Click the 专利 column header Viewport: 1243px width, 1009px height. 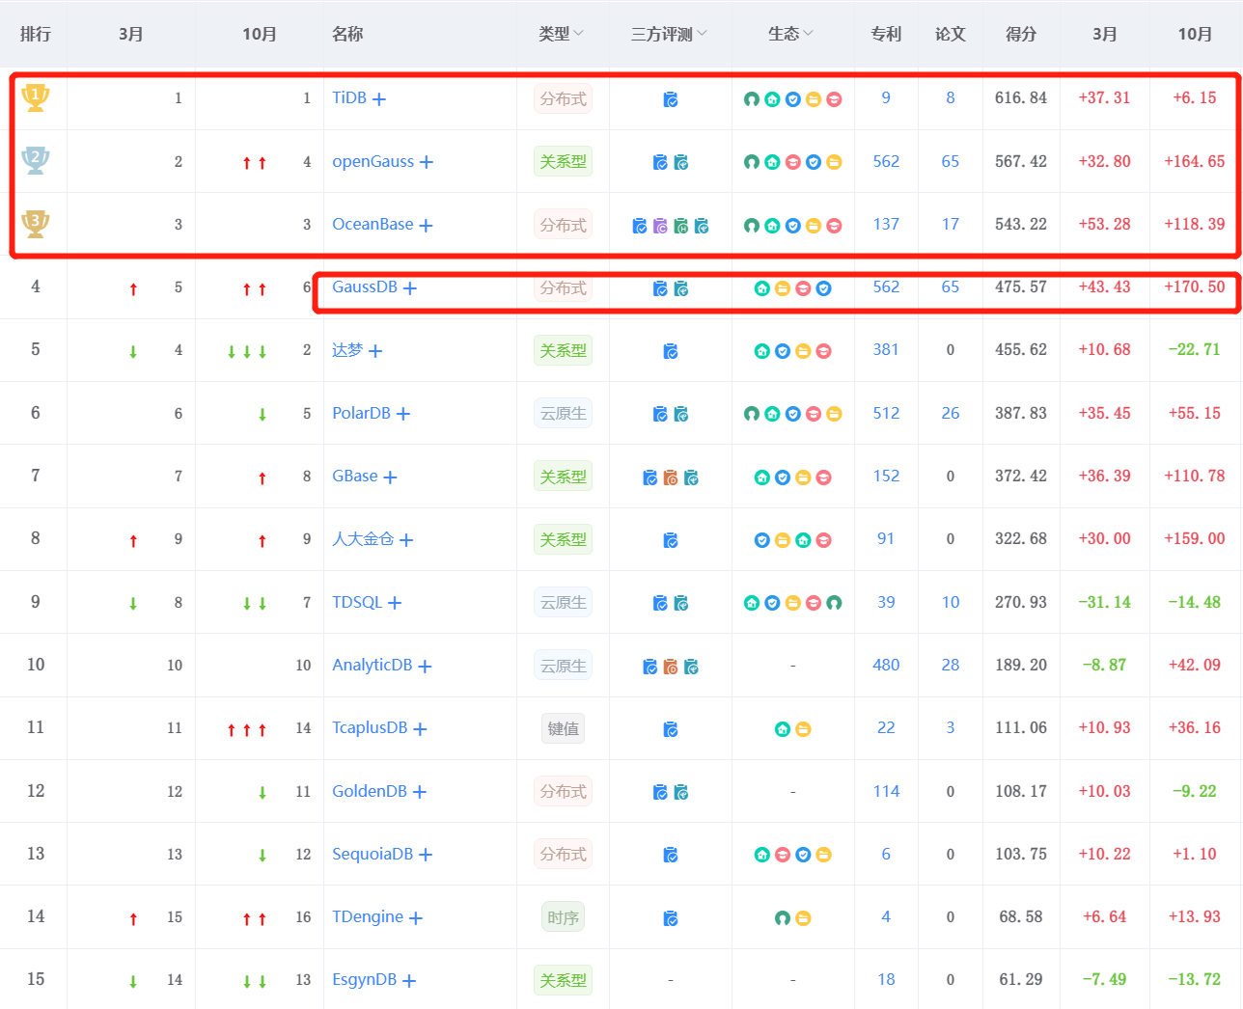pos(886,34)
